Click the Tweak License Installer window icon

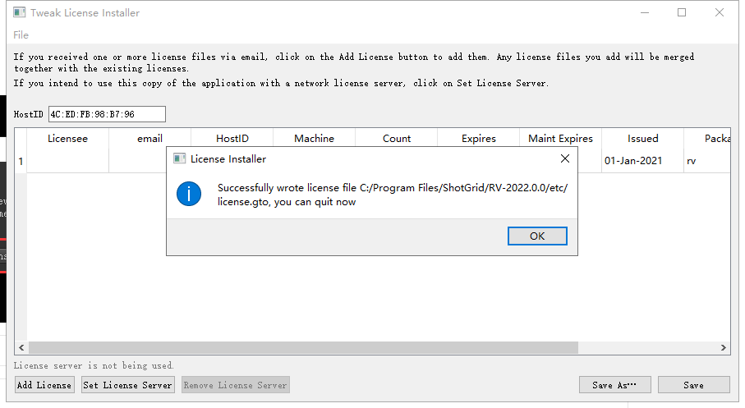[20, 13]
